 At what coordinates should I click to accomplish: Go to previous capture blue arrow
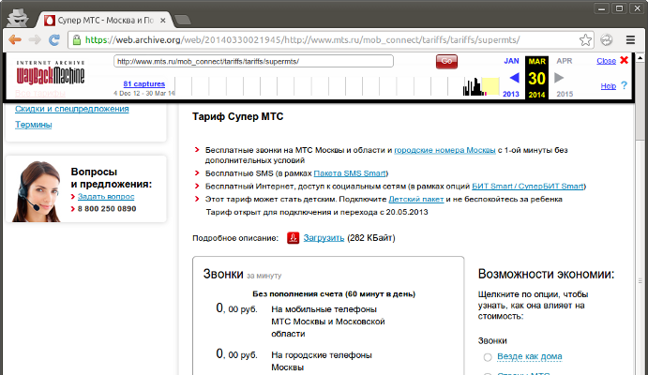click(514, 78)
